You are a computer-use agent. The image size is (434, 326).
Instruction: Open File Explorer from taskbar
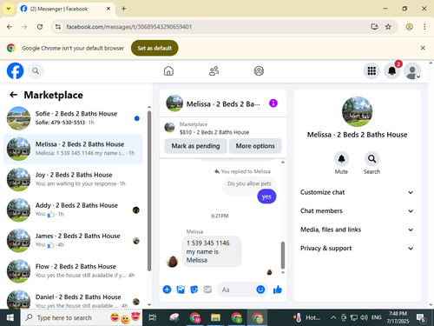(x=215, y=317)
